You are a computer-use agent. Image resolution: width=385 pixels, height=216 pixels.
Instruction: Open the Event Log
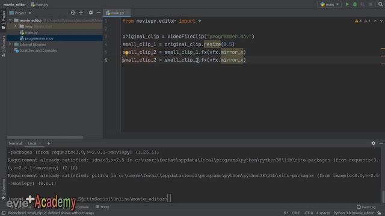(x=366, y=207)
